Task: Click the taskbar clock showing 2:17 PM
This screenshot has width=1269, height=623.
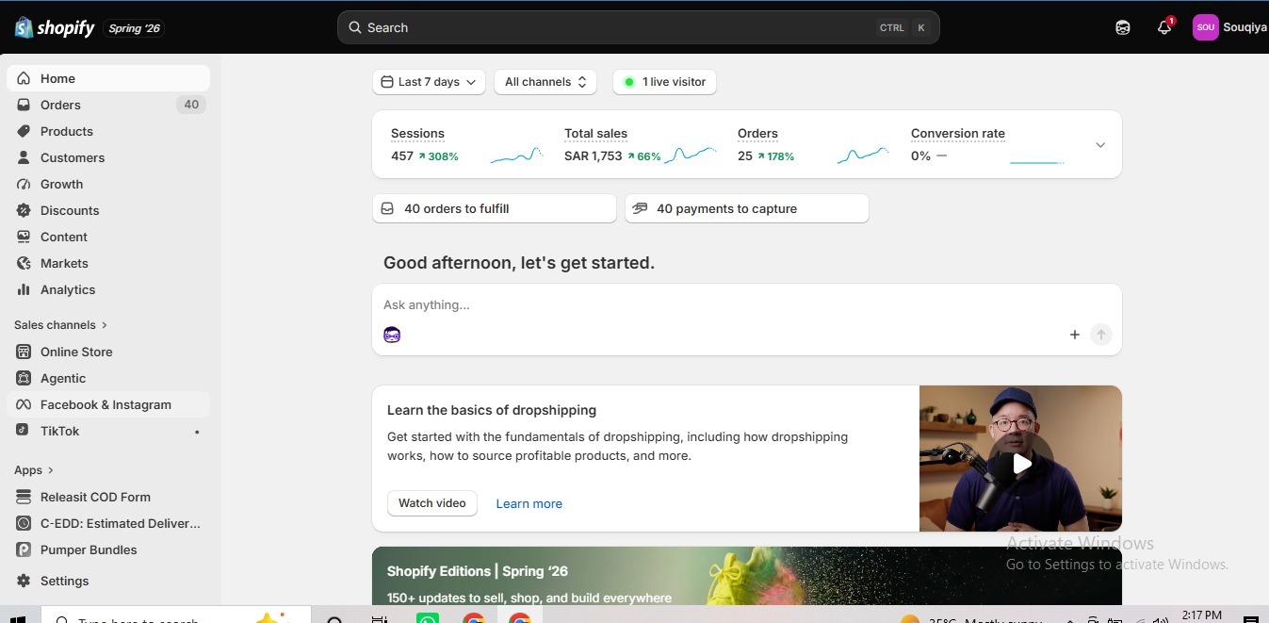Action: 1201,615
